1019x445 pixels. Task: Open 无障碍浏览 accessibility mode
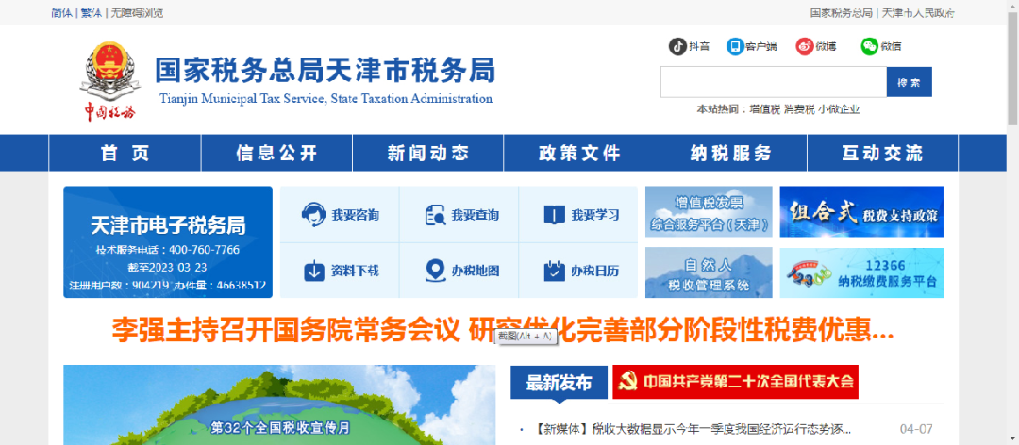137,13
